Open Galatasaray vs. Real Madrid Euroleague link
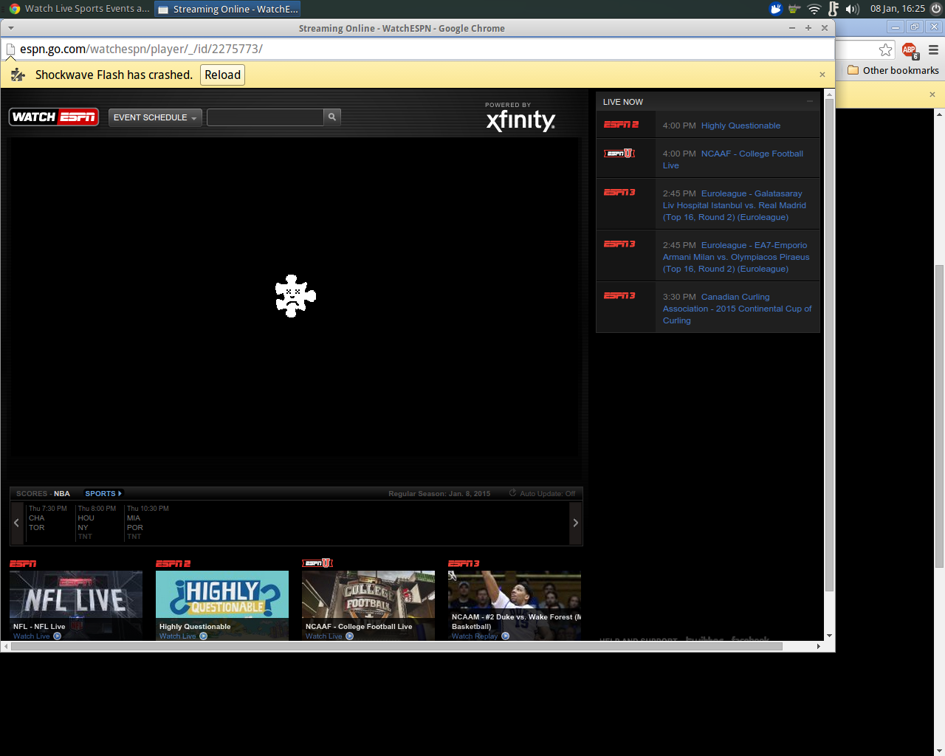 click(735, 205)
